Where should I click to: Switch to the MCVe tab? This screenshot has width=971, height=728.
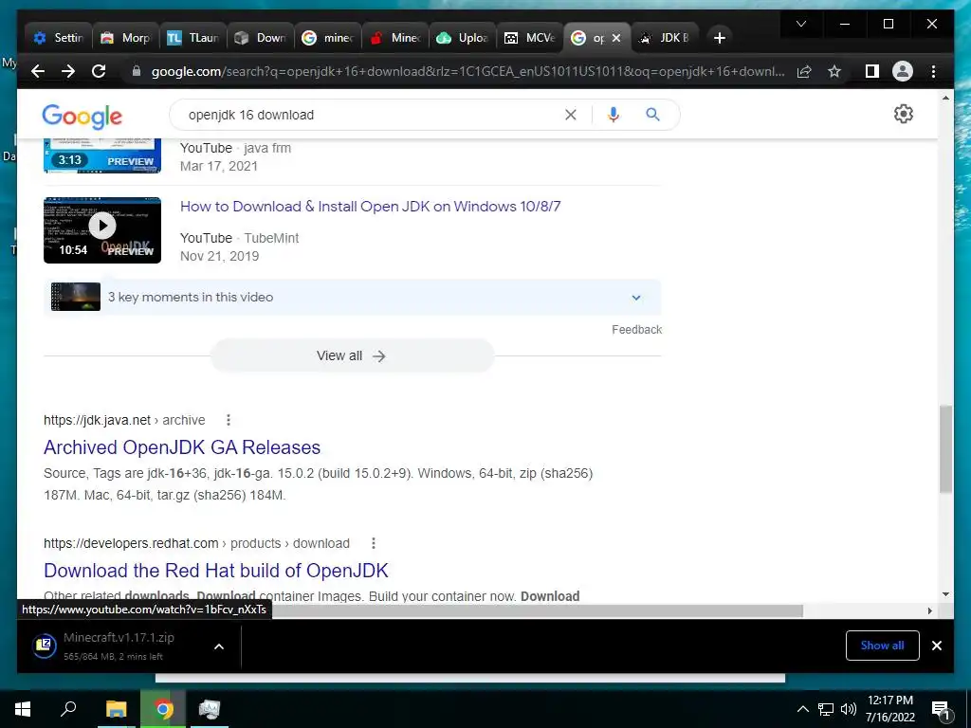click(530, 38)
